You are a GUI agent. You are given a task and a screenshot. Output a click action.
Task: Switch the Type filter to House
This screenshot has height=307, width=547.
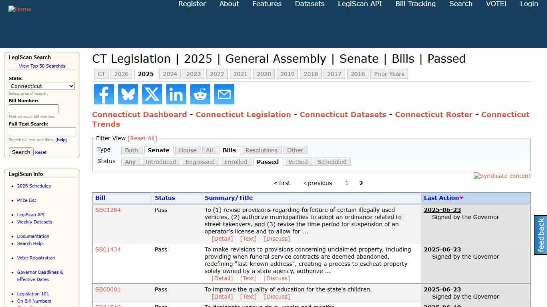click(x=187, y=150)
